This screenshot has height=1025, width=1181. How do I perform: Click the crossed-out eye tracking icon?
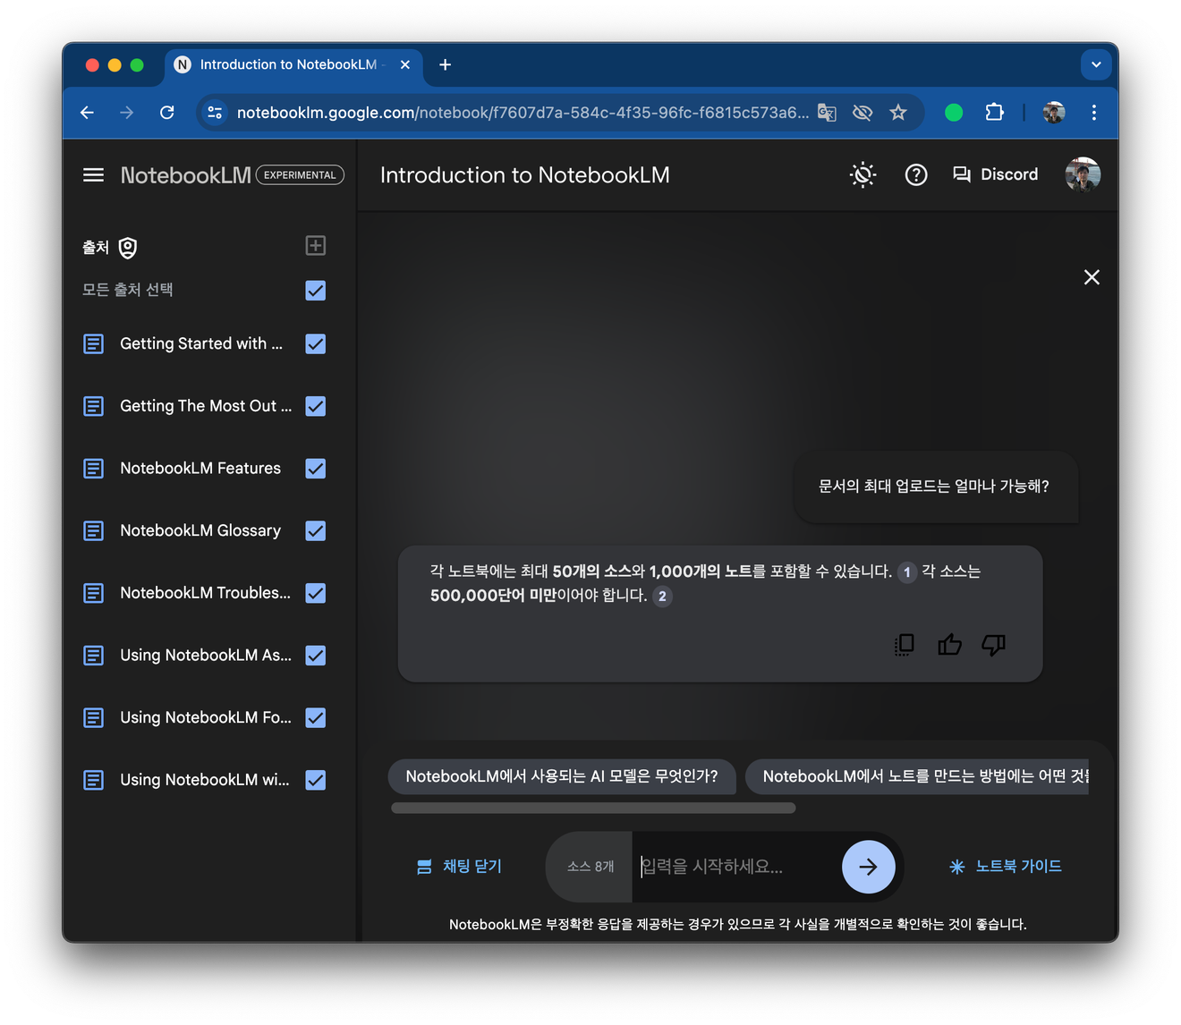(x=862, y=113)
